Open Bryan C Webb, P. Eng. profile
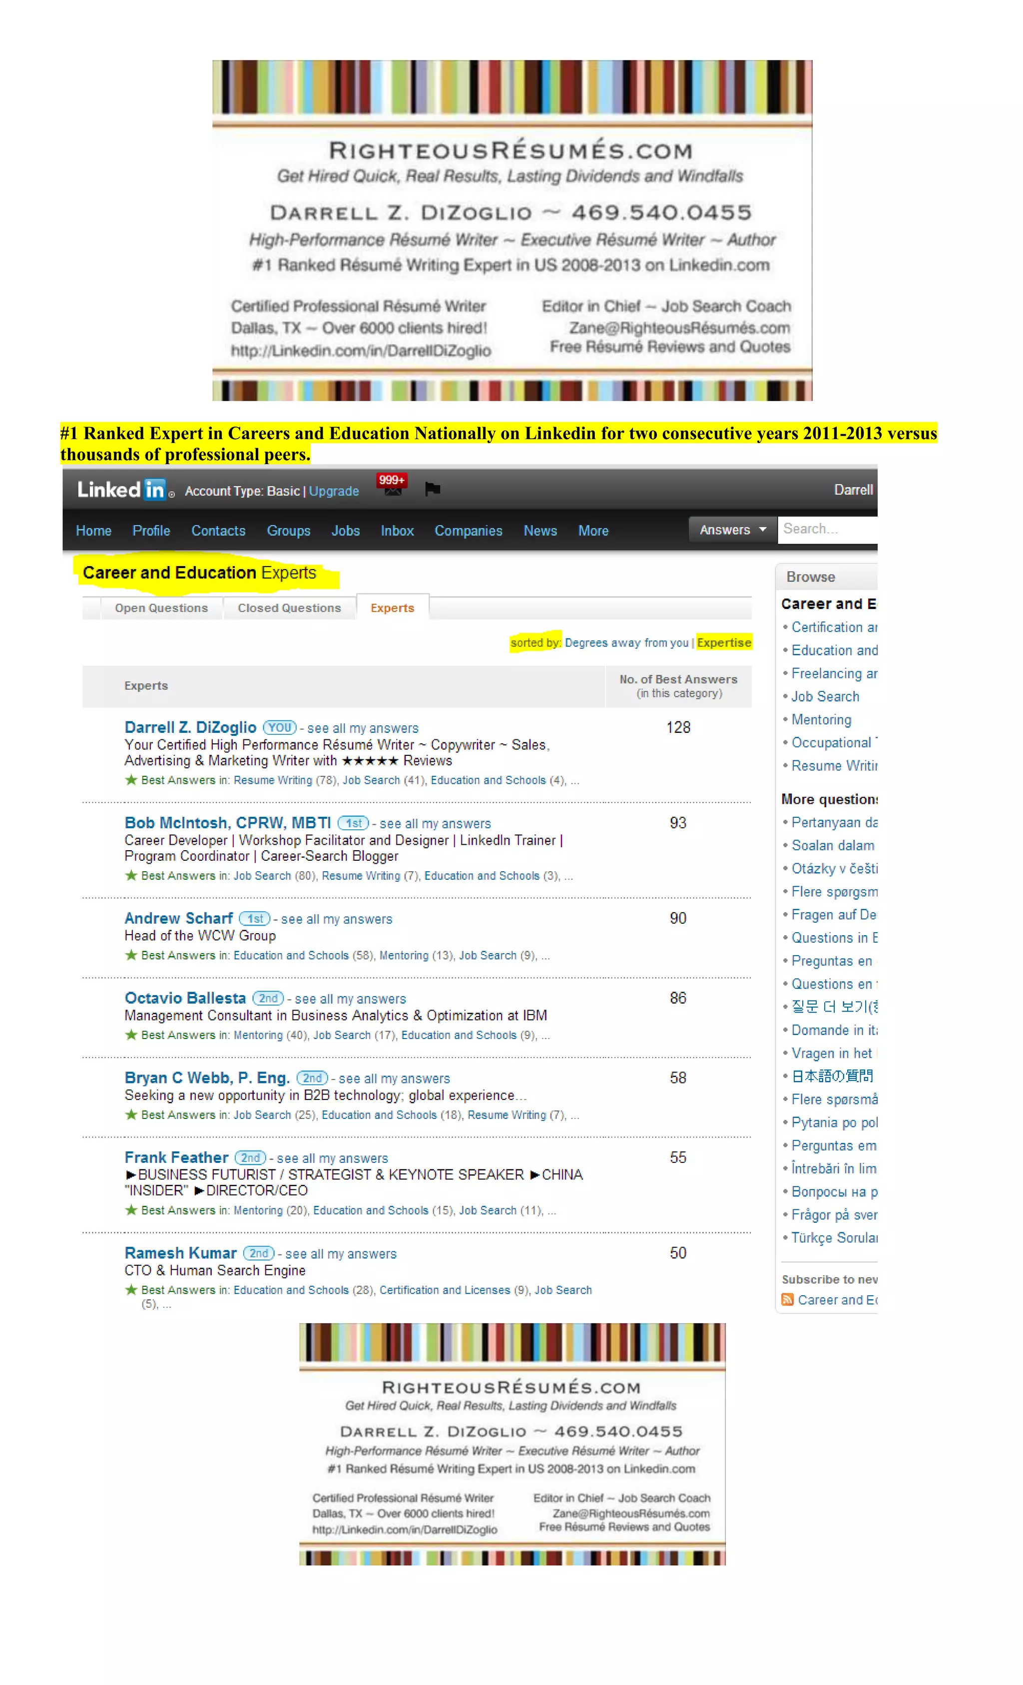Screen dimensions: 1023x1685 click(x=207, y=1078)
